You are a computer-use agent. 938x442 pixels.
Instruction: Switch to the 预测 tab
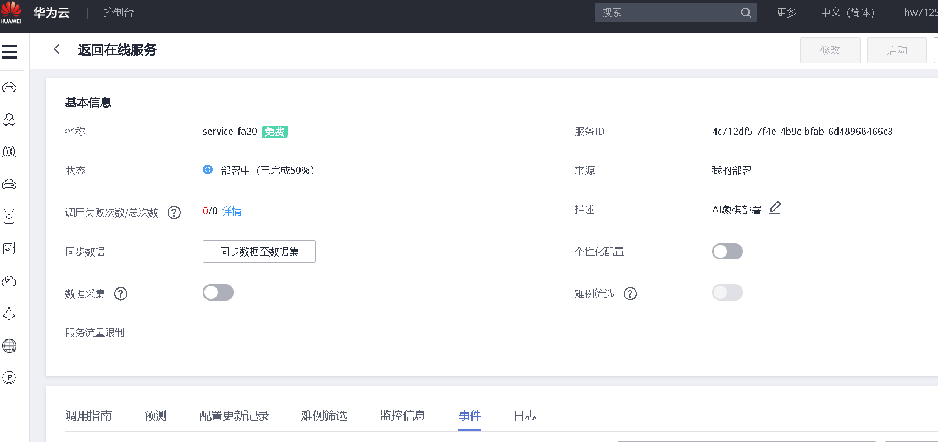pyautogui.click(x=156, y=416)
